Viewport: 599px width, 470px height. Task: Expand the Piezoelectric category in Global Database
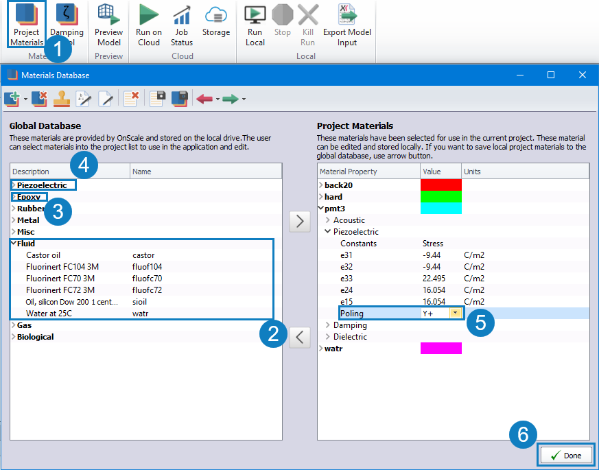pyautogui.click(x=14, y=185)
